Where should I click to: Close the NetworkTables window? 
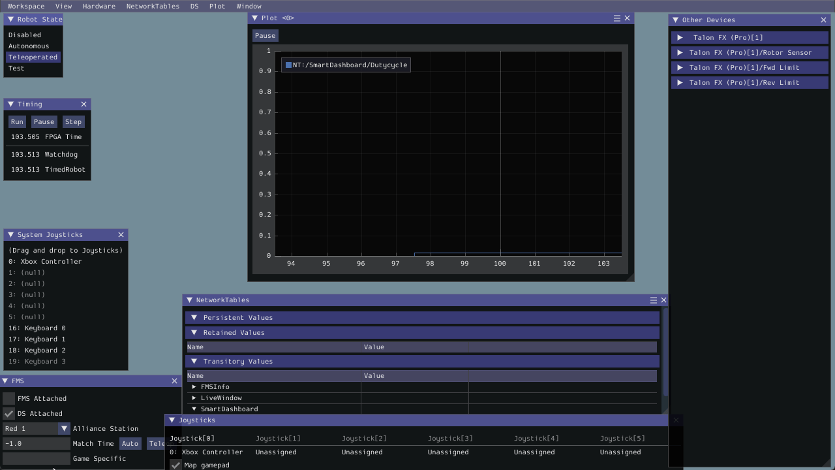663,300
